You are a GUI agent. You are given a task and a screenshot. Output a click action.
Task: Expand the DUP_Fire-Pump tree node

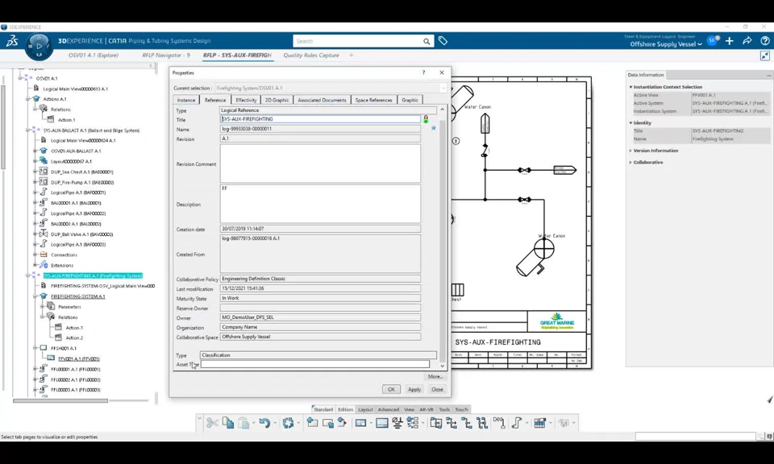tap(35, 182)
